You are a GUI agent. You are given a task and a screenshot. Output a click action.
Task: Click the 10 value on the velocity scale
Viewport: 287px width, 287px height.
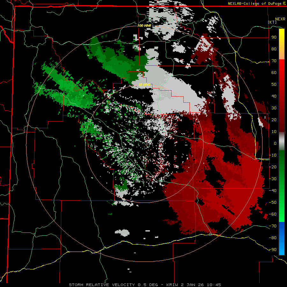[274, 132]
